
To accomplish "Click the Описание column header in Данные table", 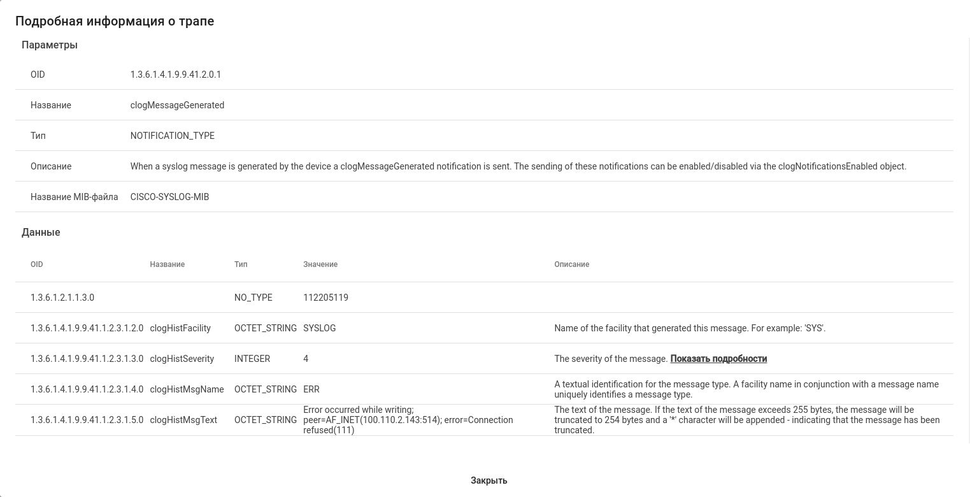I will [x=571, y=264].
